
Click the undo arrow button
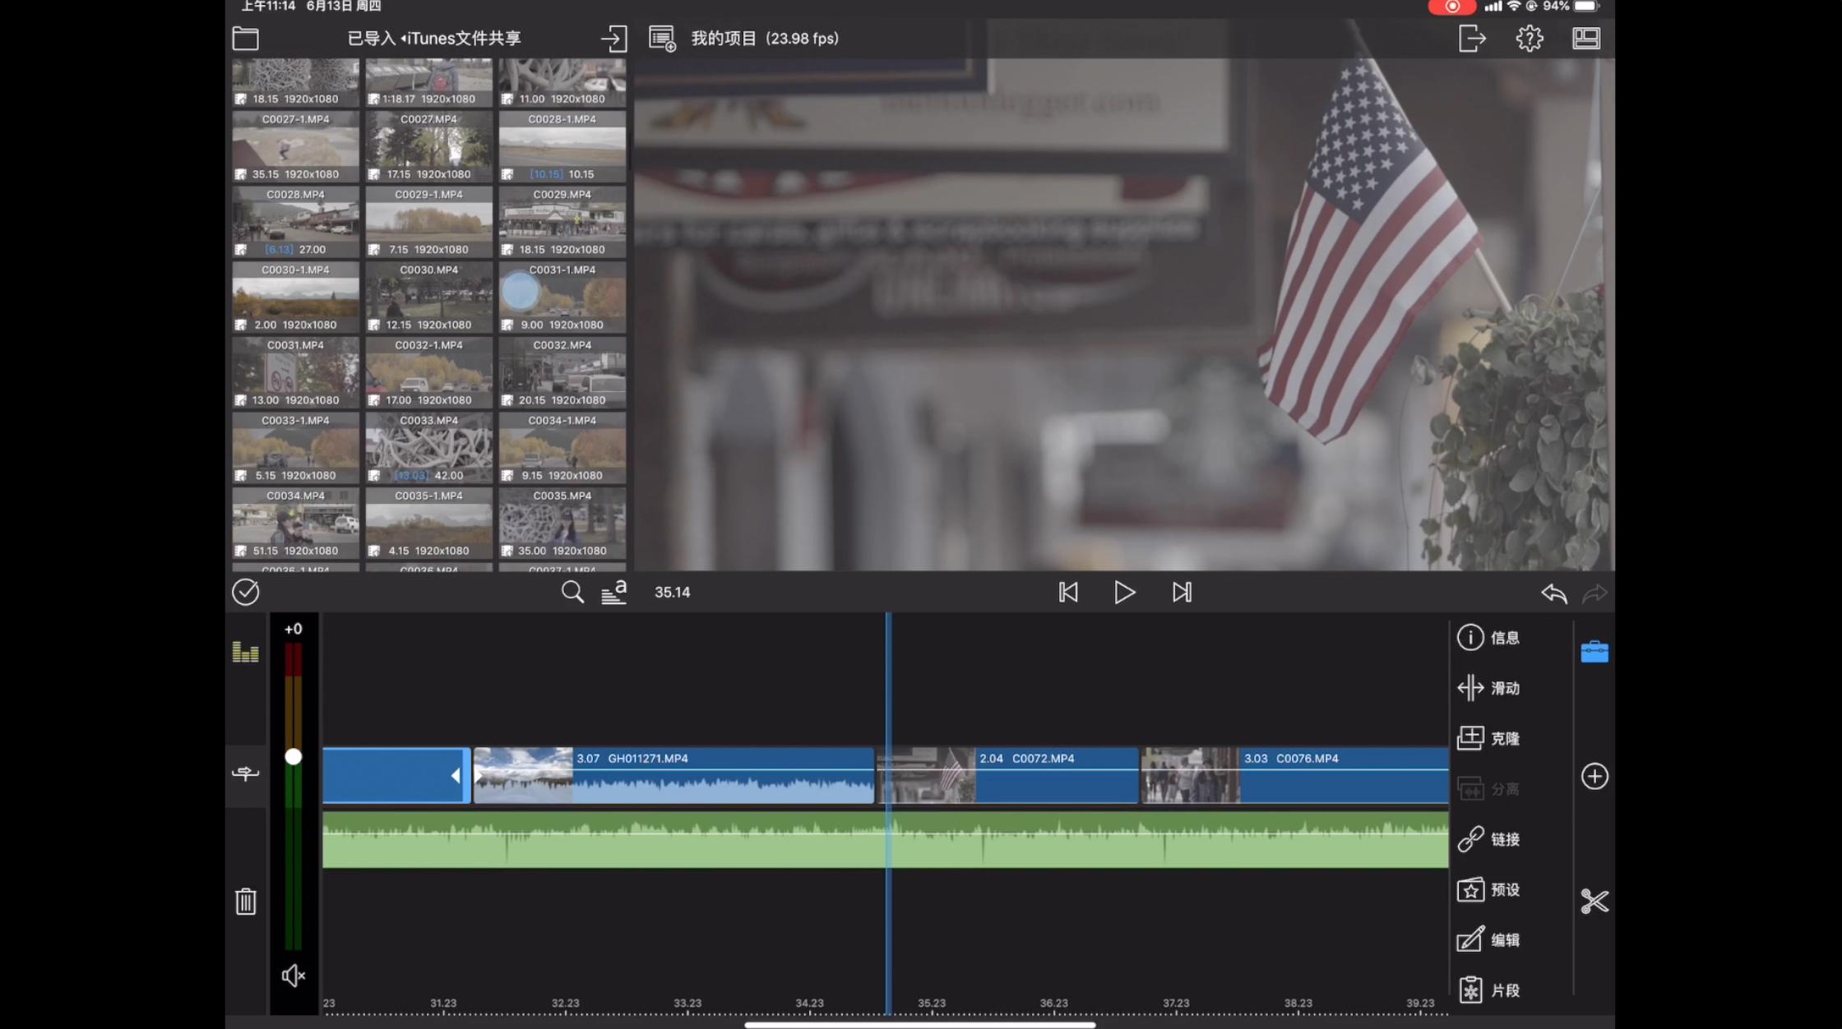click(1553, 593)
